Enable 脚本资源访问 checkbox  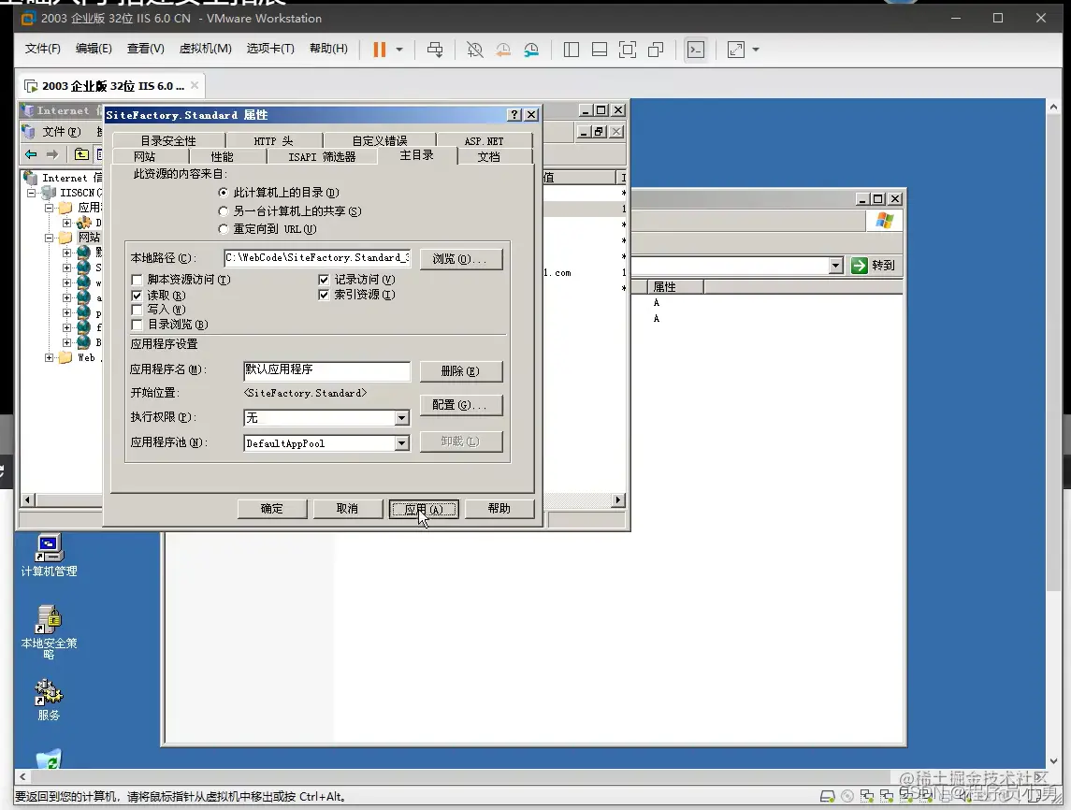pyautogui.click(x=137, y=280)
